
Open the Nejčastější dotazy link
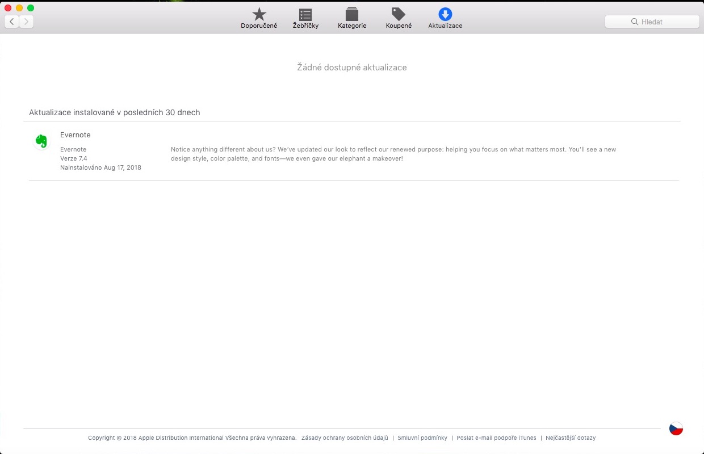pyautogui.click(x=571, y=438)
